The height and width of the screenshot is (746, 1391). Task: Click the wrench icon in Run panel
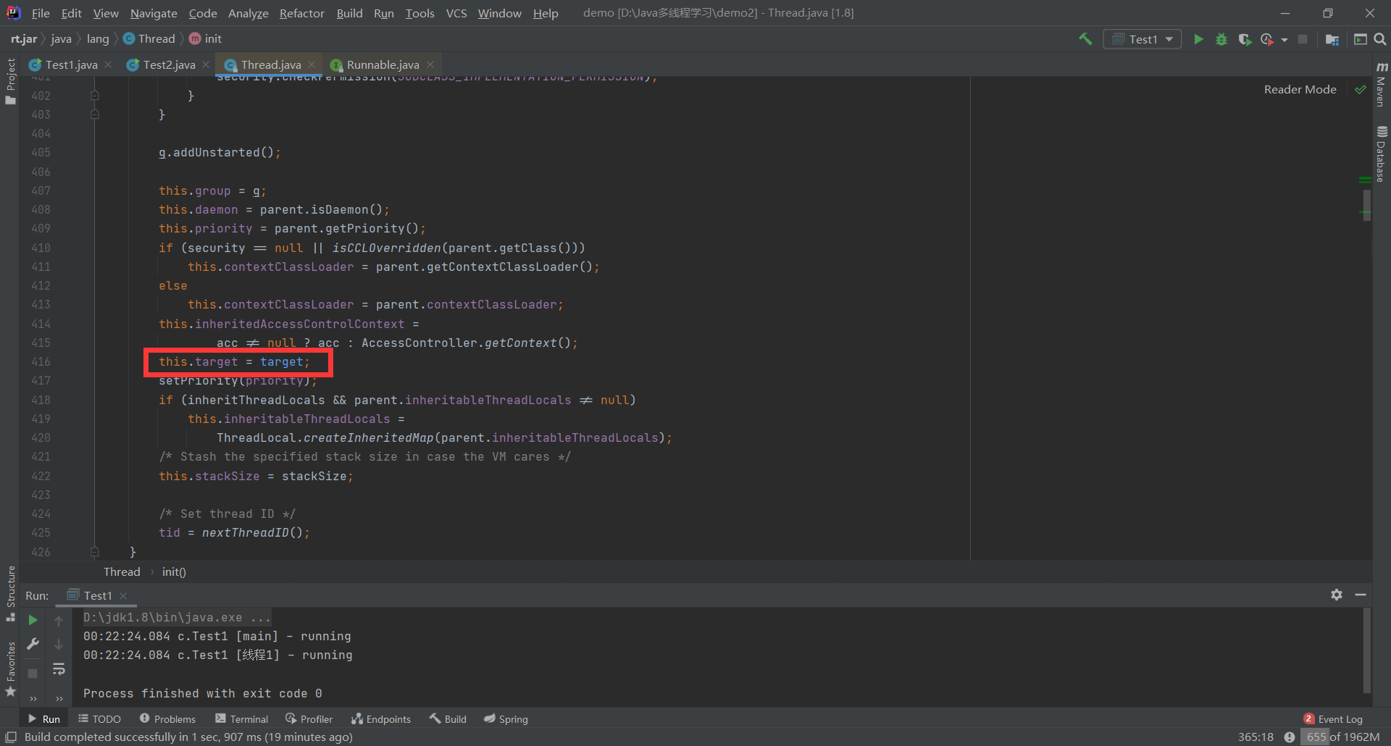(x=33, y=644)
